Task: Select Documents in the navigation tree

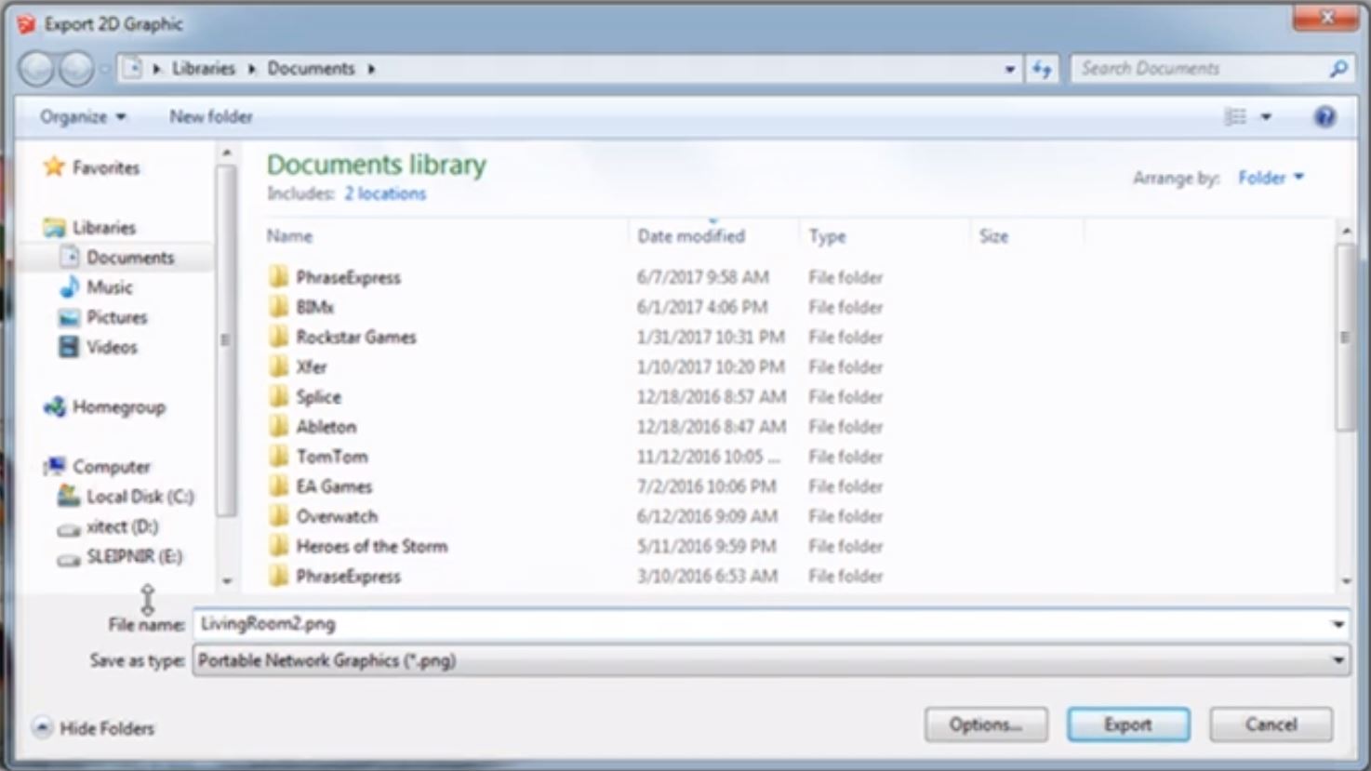Action: click(x=131, y=258)
